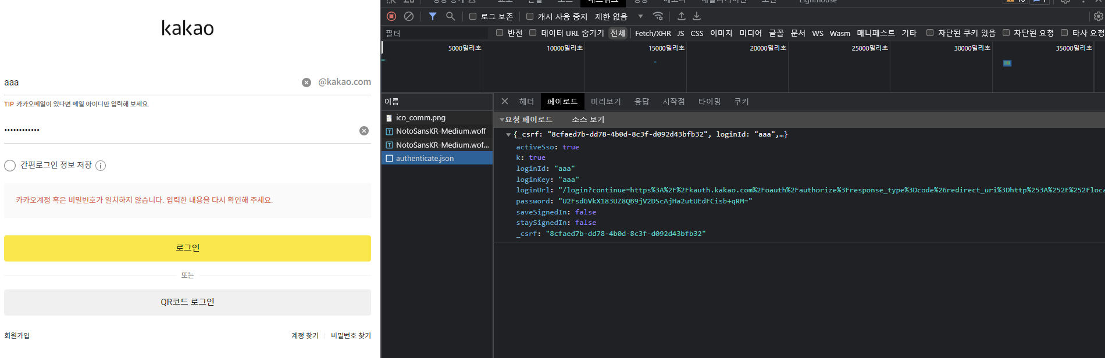The width and height of the screenshot is (1105, 358).
Task: Click the kakao logo
Action: tap(187, 28)
